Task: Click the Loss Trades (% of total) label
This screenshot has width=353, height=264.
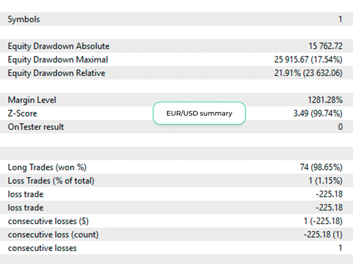Action: pyautogui.click(x=51, y=181)
